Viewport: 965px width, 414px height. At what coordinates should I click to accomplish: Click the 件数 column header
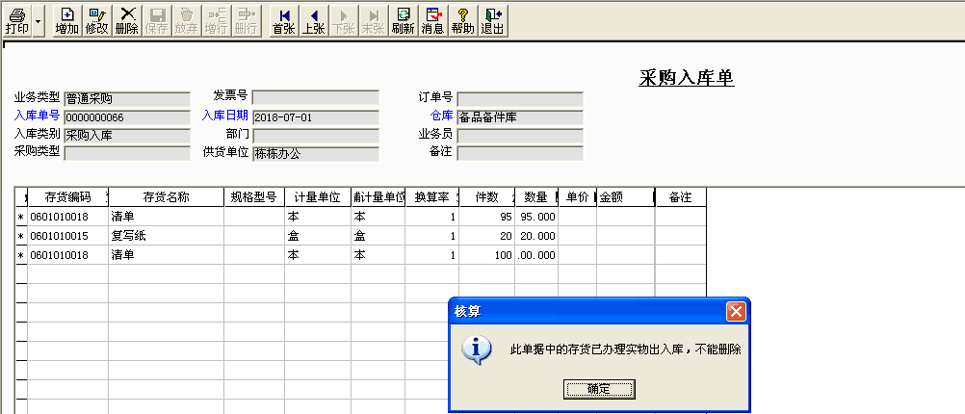(x=486, y=196)
